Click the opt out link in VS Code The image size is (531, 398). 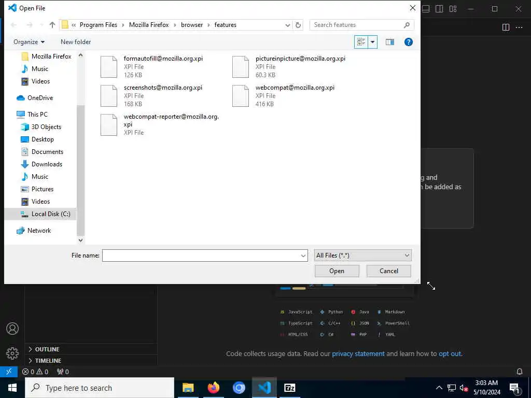coord(450,353)
